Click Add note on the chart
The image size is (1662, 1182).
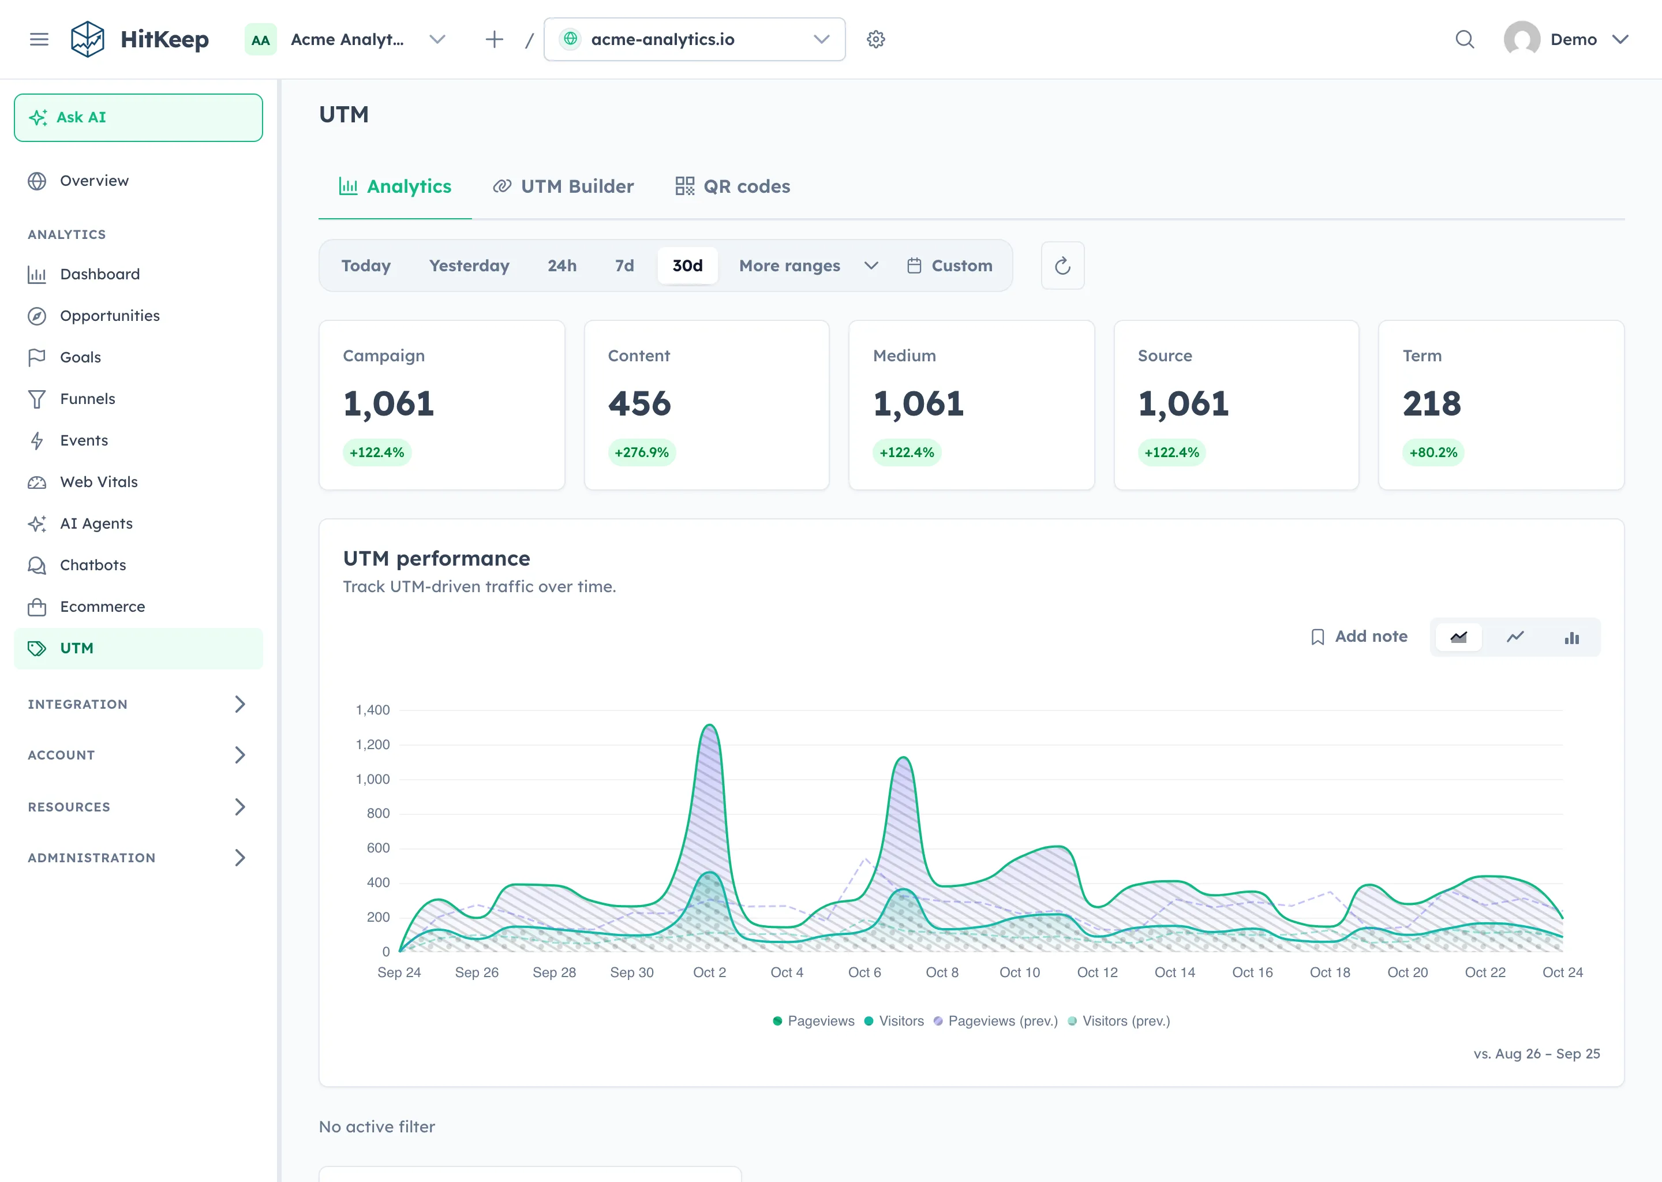pyautogui.click(x=1359, y=637)
